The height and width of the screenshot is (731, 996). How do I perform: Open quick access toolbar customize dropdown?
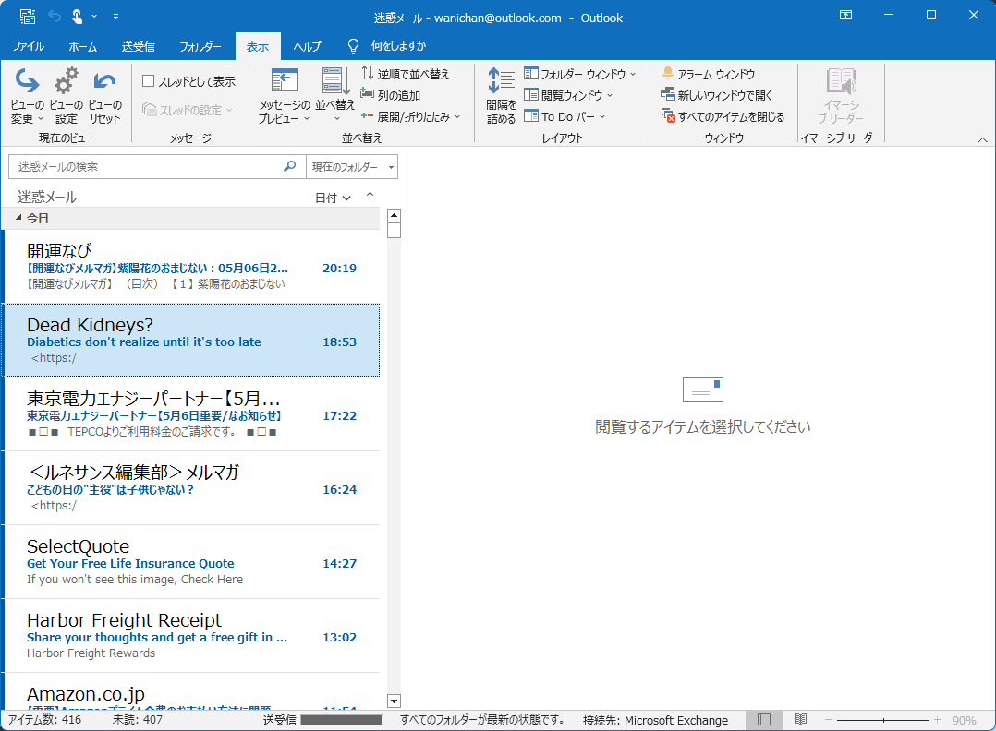115,17
